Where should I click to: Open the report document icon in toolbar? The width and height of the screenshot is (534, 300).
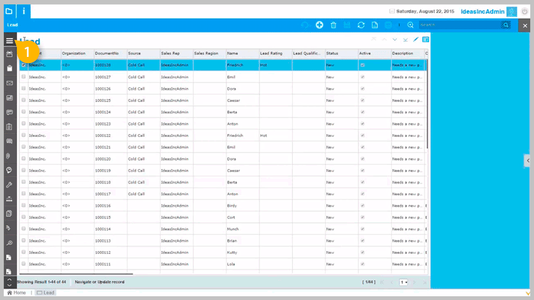tap(375, 25)
